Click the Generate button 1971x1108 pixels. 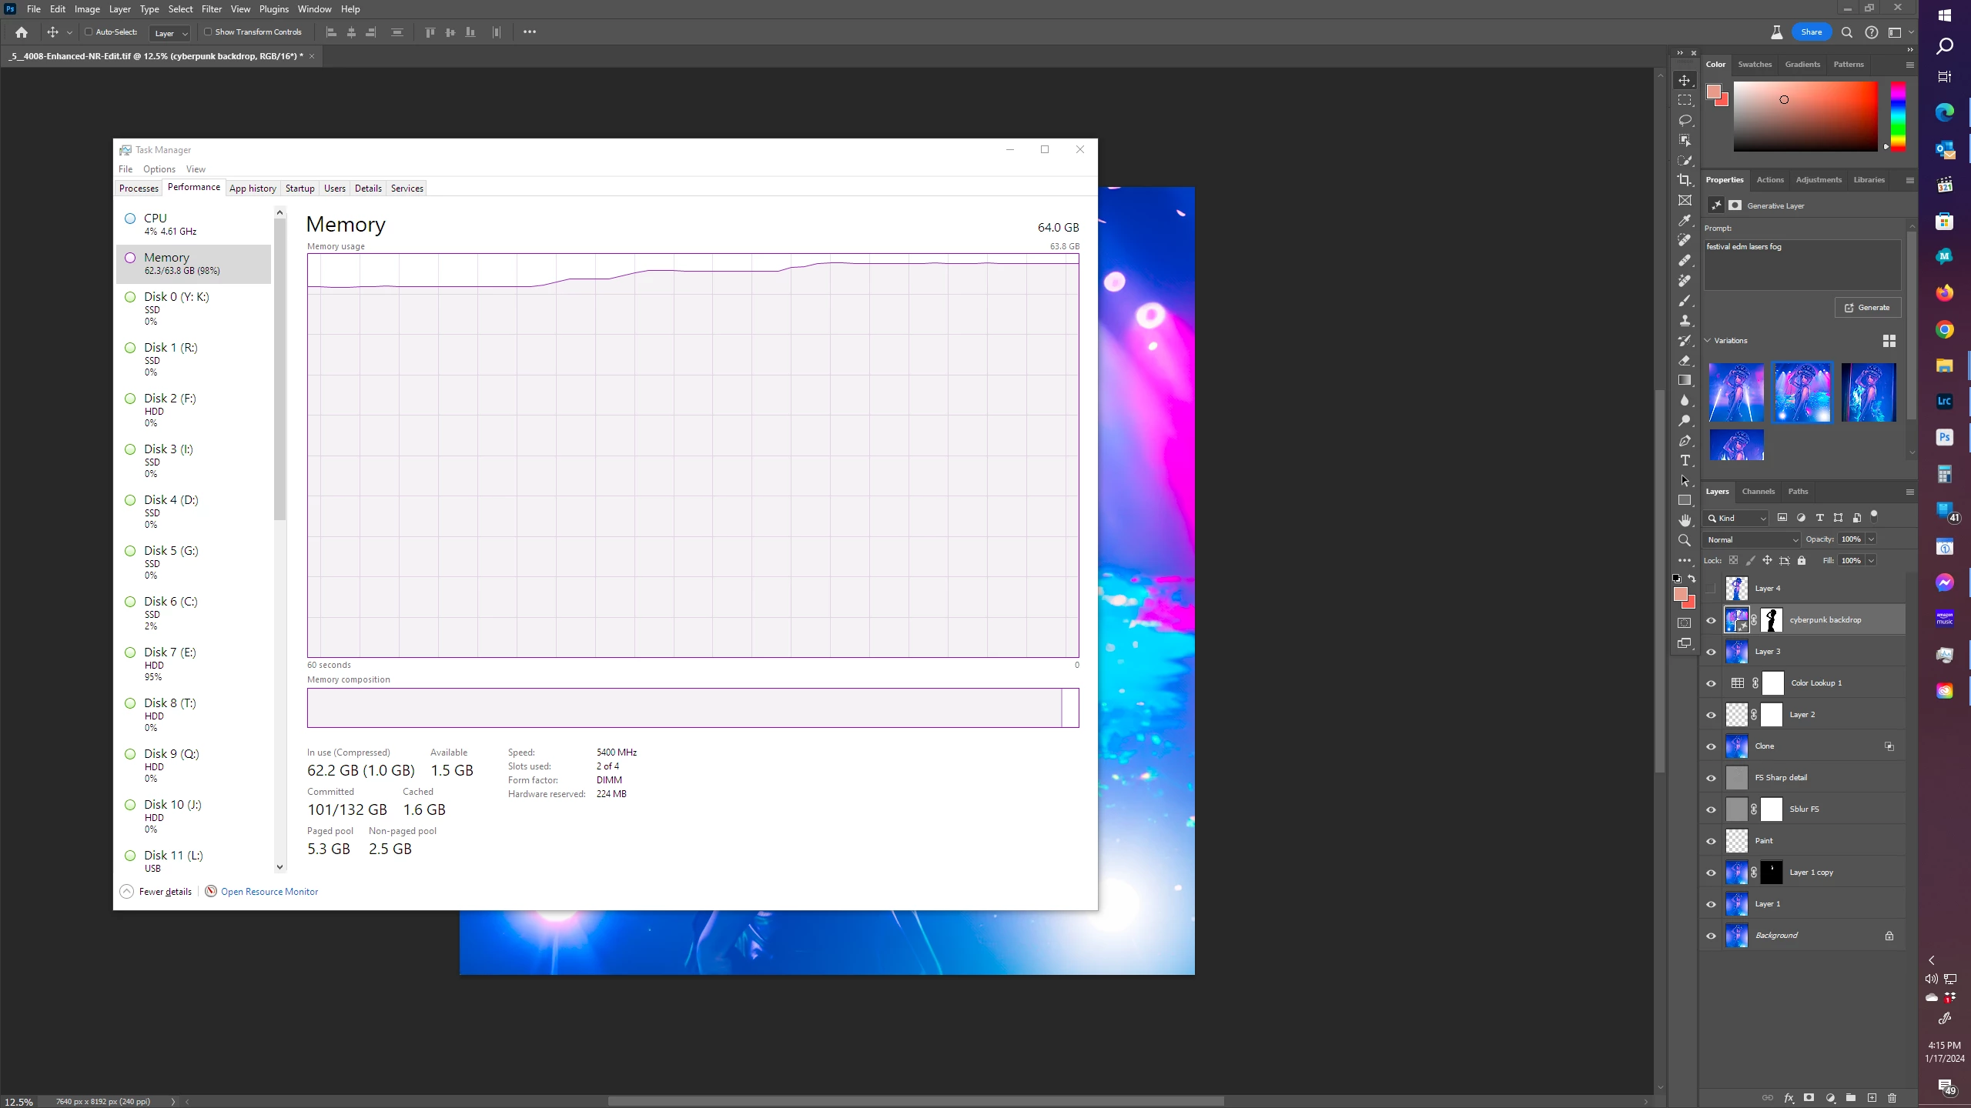click(x=1867, y=307)
